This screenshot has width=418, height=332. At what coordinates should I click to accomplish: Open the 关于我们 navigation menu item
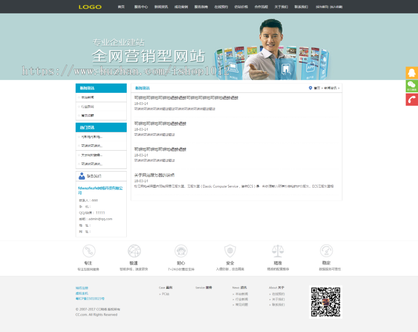click(x=281, y=7)
